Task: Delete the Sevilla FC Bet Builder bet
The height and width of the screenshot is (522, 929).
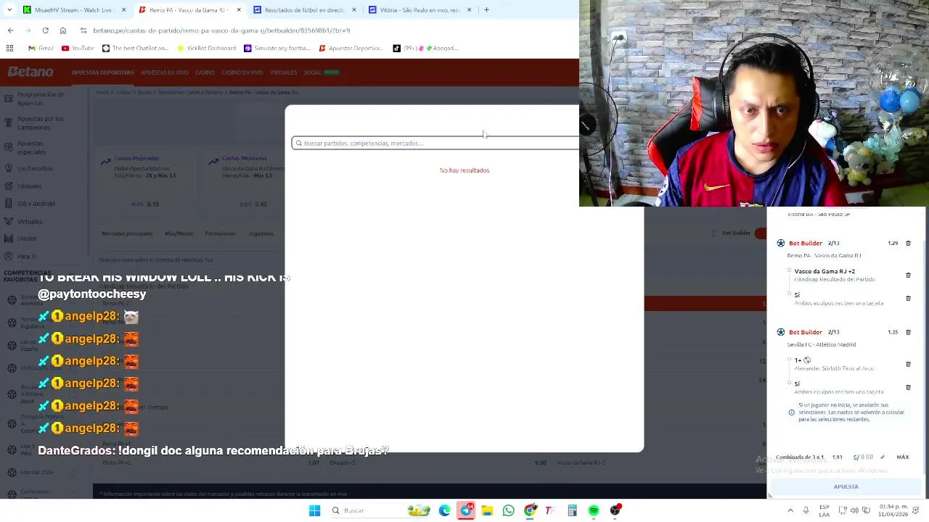Action: click(908, 332)
